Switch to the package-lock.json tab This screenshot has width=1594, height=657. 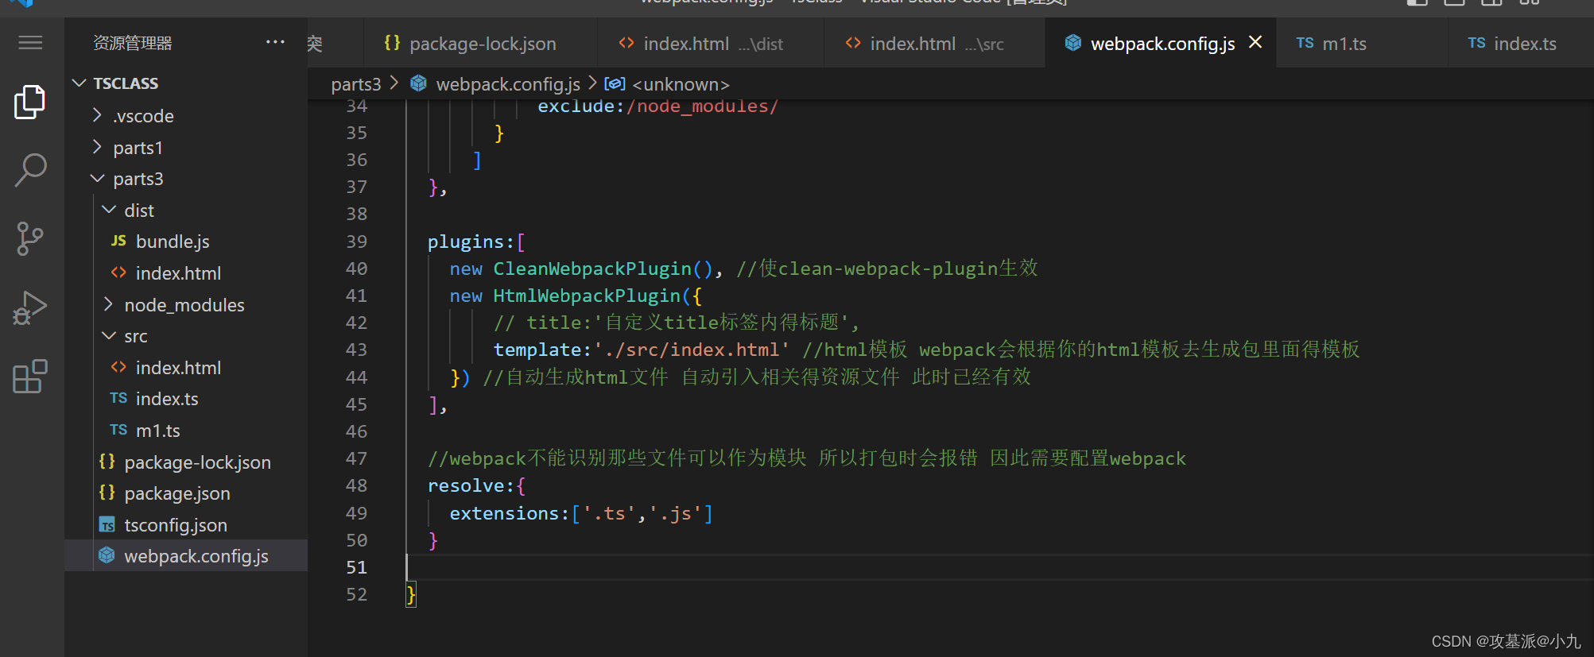pyautogui.click(x=480, y=44)
